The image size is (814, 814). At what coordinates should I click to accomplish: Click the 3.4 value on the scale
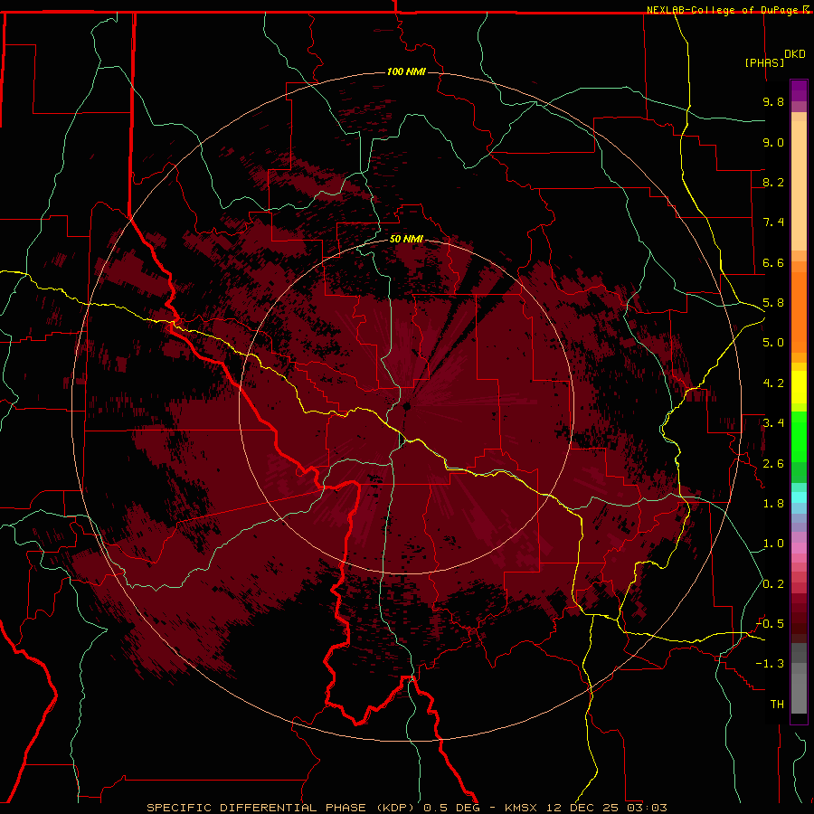[x=773, y=423]
